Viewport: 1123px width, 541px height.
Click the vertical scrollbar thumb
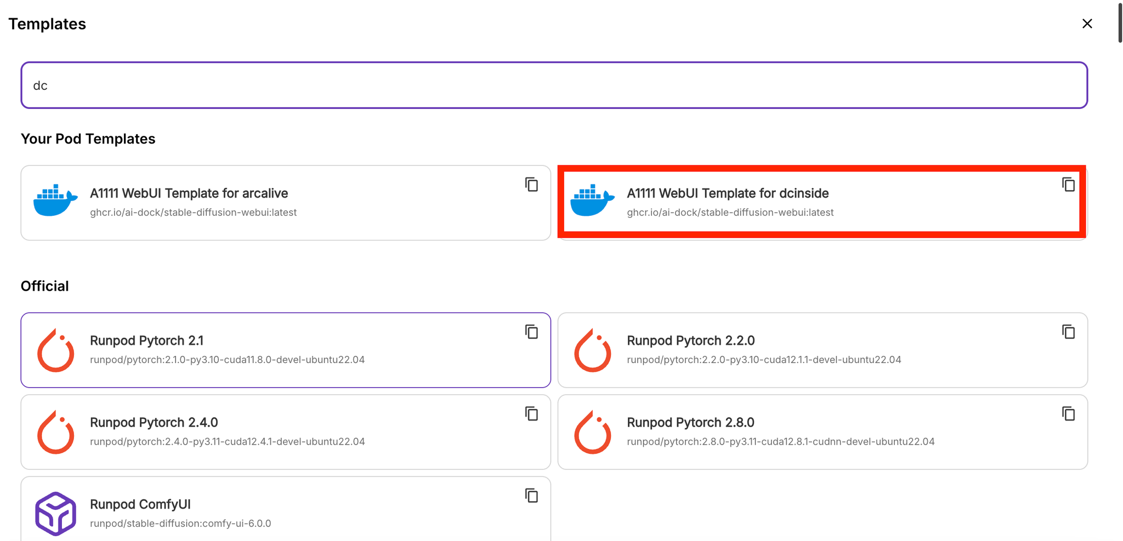(x=1120, y=22)
